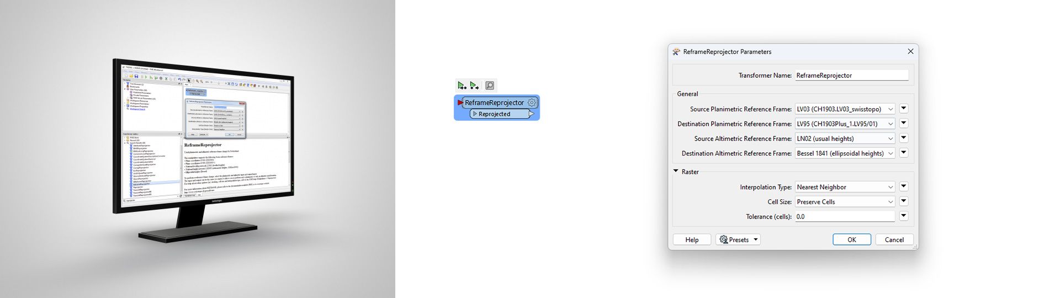Click the Help button

[692, 240]
